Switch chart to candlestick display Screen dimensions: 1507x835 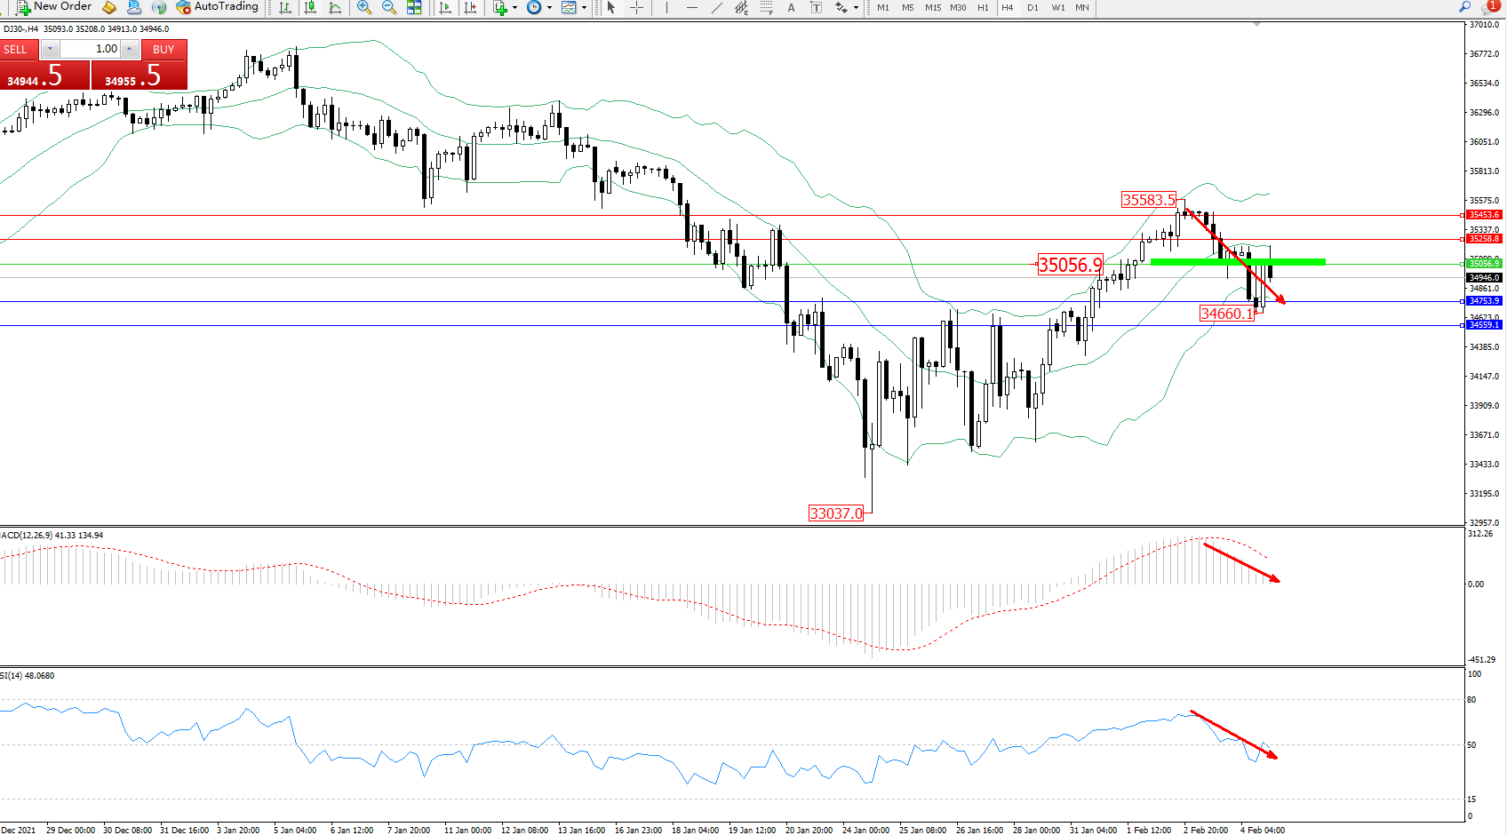[x=310, y=7]
